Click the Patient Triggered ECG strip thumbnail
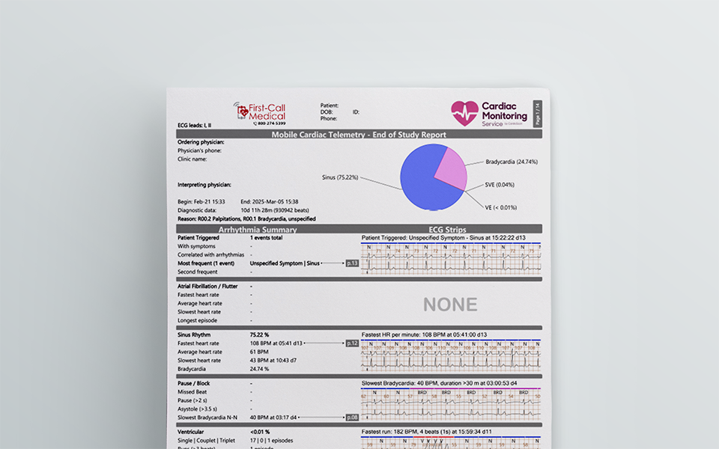 click(451, 258)
